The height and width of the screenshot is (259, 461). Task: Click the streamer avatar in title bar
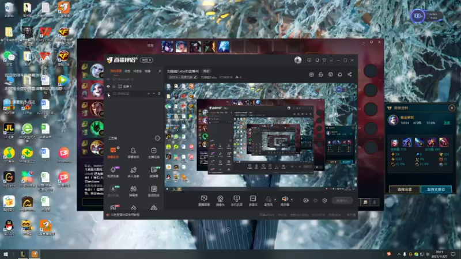coord(298,60)
